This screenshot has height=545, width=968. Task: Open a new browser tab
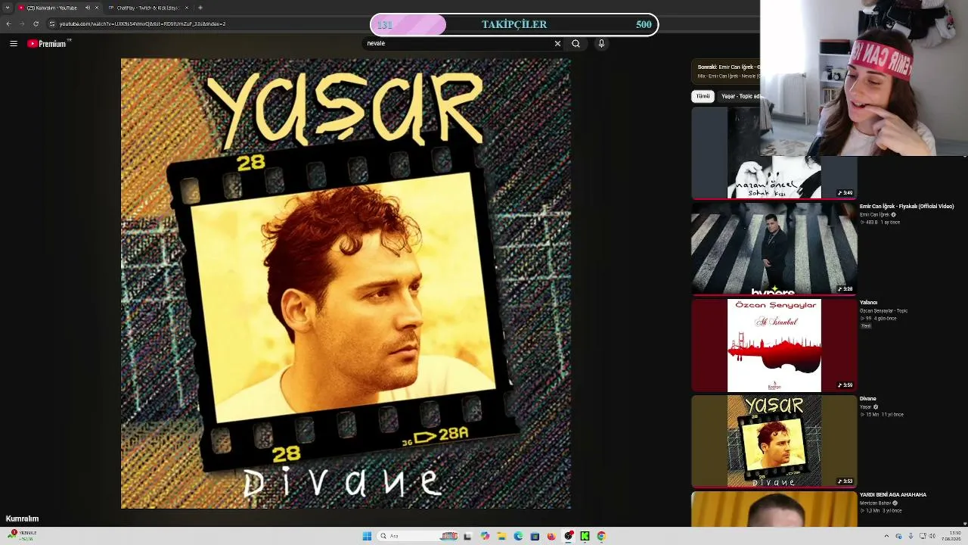pyautogui.click(x=200, y=8)
